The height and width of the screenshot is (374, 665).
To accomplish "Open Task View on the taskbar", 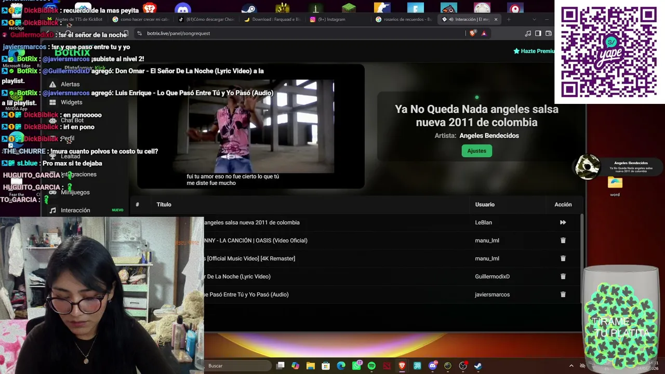I will [x=281, y=366].
